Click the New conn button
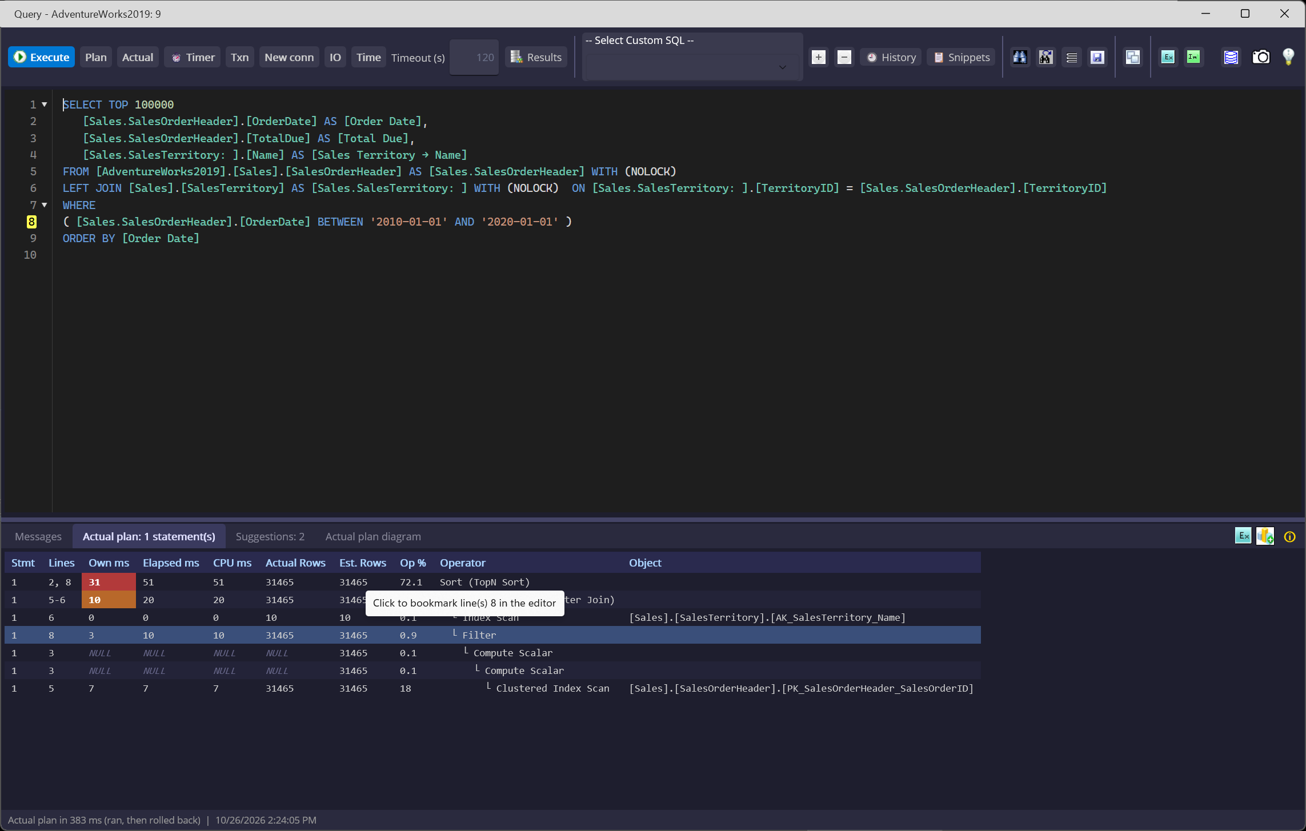The height and width of the screenshot is (831, 1306). tap(289, 57)
